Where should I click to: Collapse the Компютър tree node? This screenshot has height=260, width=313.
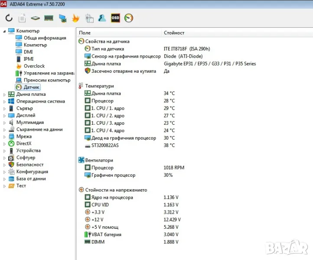[x=5, y=31]
